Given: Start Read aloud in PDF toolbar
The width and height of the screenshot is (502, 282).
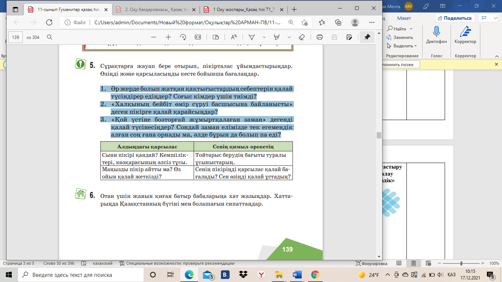Looking at the screenshot, I should [234, 37].
